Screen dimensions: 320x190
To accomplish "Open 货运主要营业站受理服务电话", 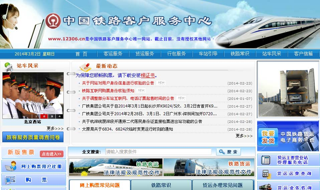I will 288,160.
